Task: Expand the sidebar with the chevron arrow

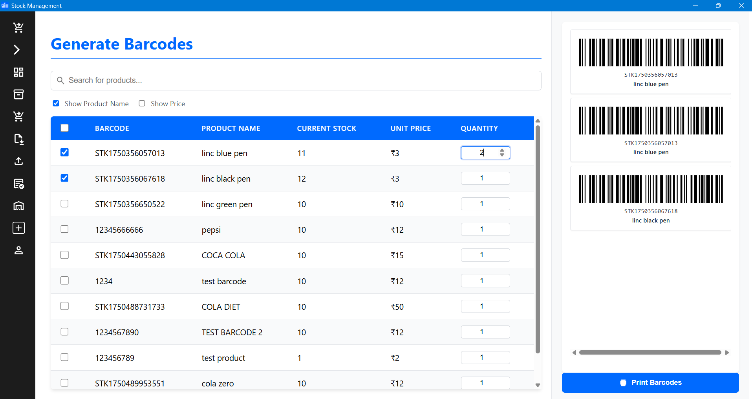Action: pos(17,50)
